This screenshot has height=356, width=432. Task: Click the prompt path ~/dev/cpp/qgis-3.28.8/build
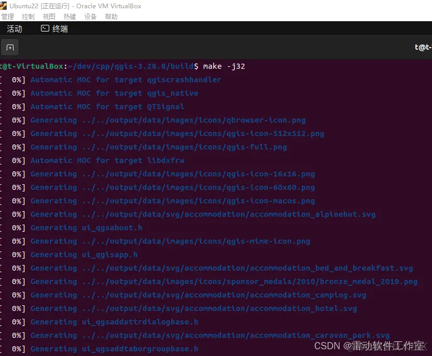click(x=131, y=66)
